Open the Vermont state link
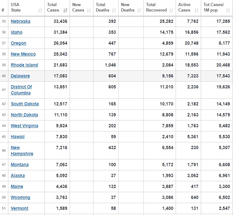Viewport: 233px width, 215px height. pos(19,208)
